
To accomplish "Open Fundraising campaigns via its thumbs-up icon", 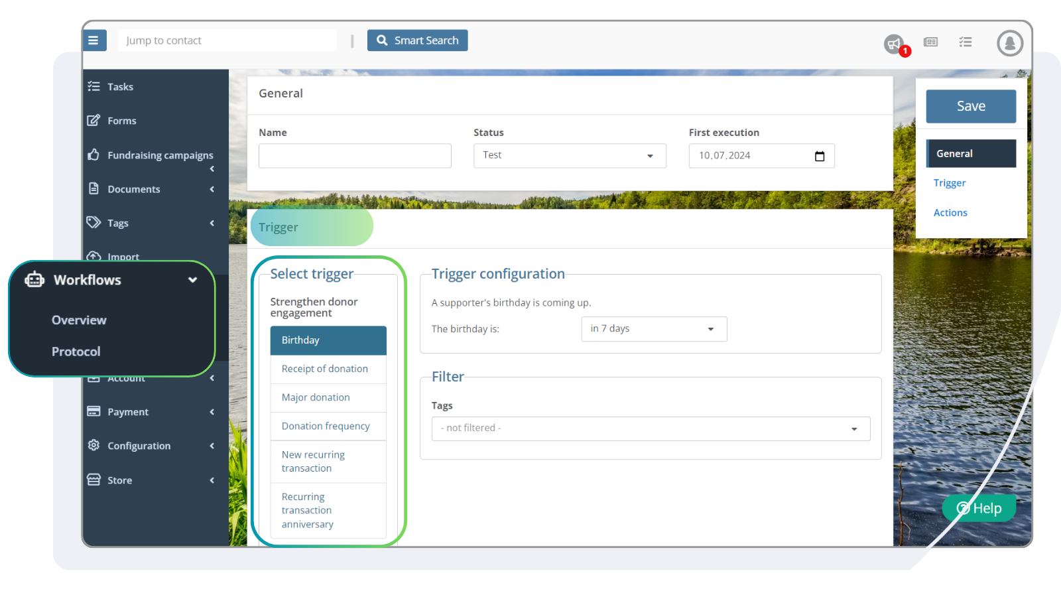I will pyautogui.click(x=94, y=155).
